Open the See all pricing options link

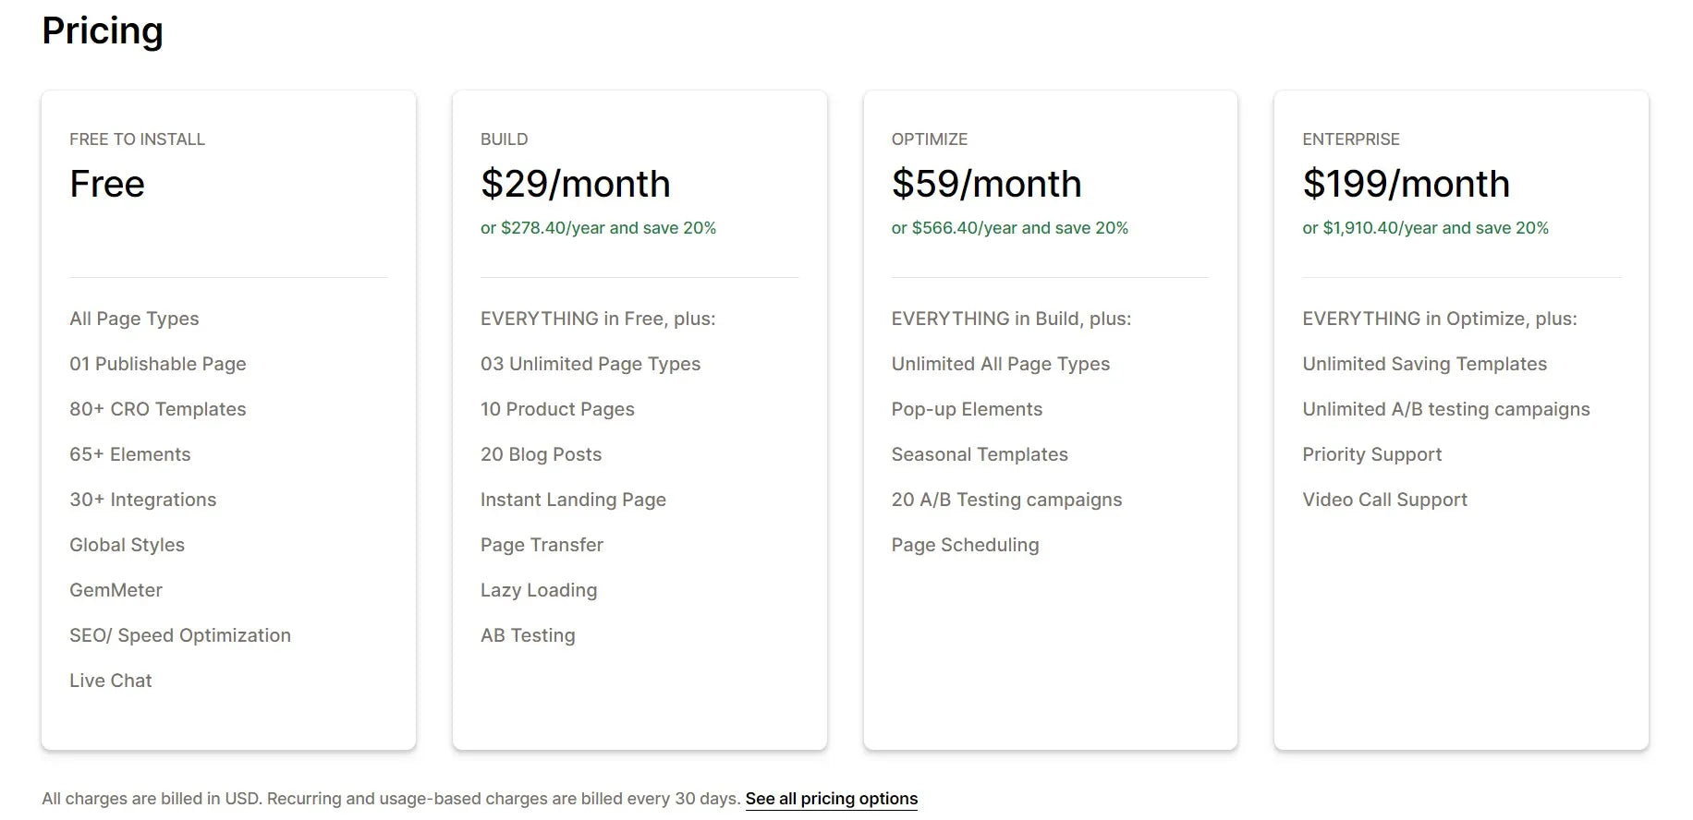tap(831, 799)
